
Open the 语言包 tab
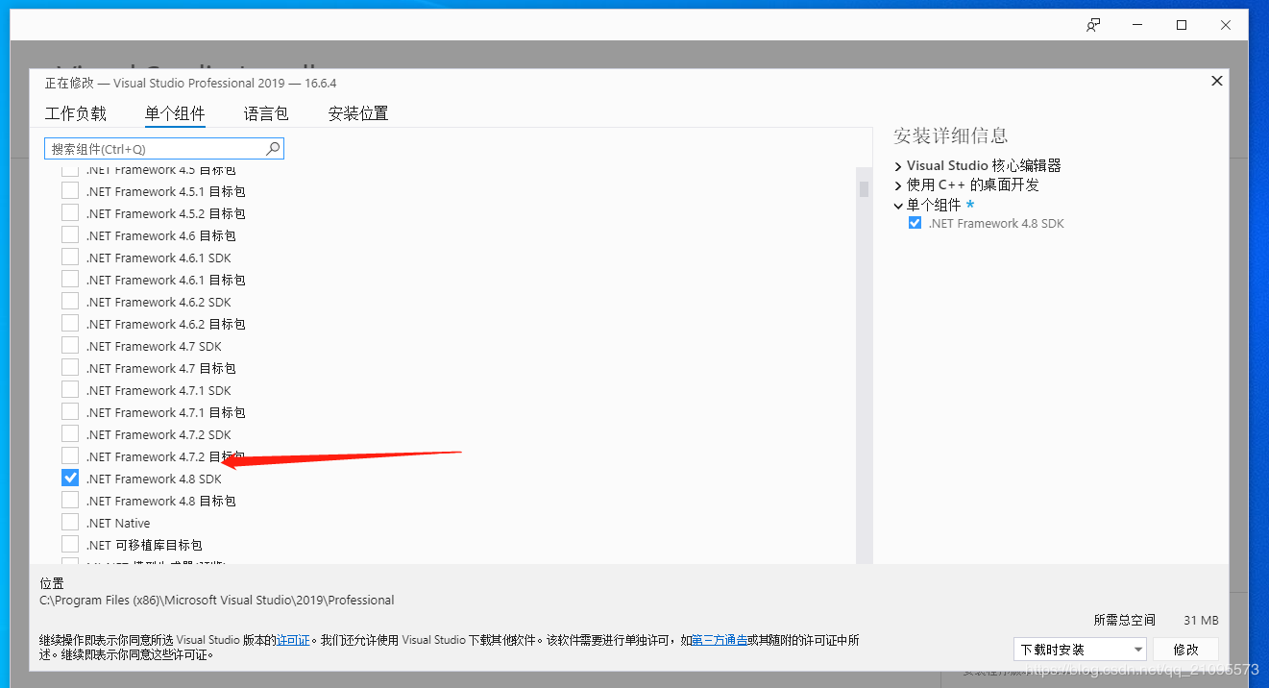pyautogui.click(x=266, y=113)
